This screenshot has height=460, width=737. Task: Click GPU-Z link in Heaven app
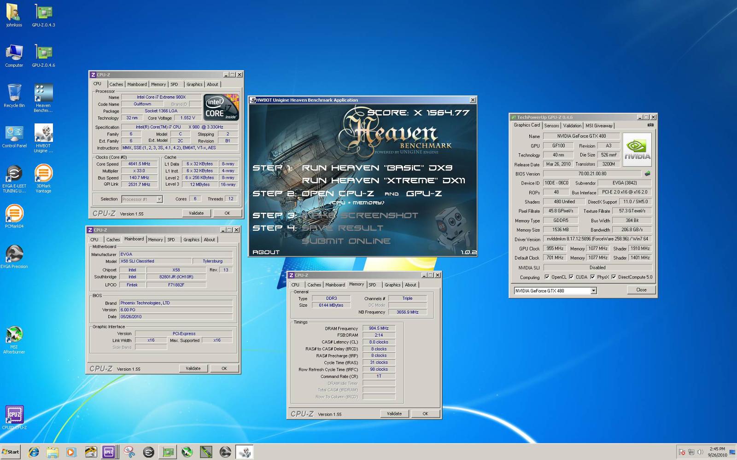pyautogui.click(x=424, y=194)
